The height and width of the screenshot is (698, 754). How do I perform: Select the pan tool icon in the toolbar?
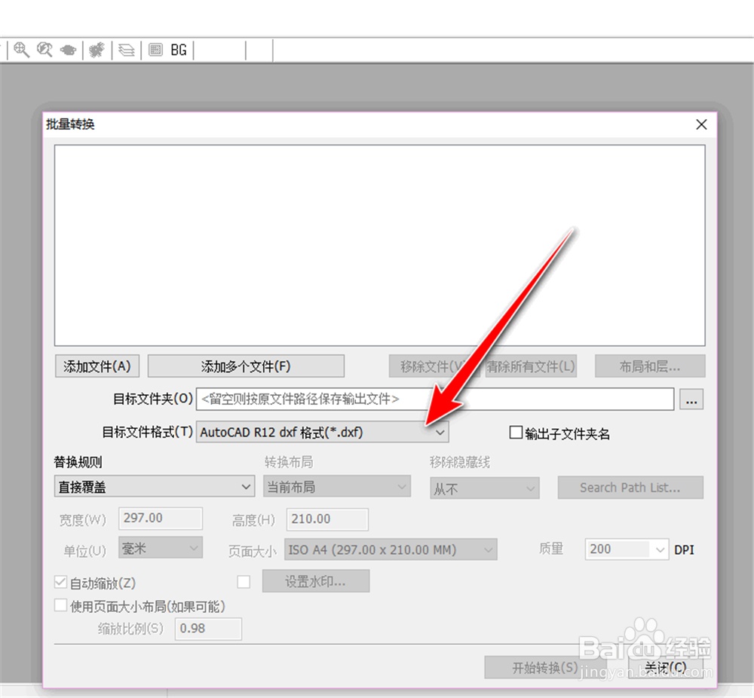66,50
